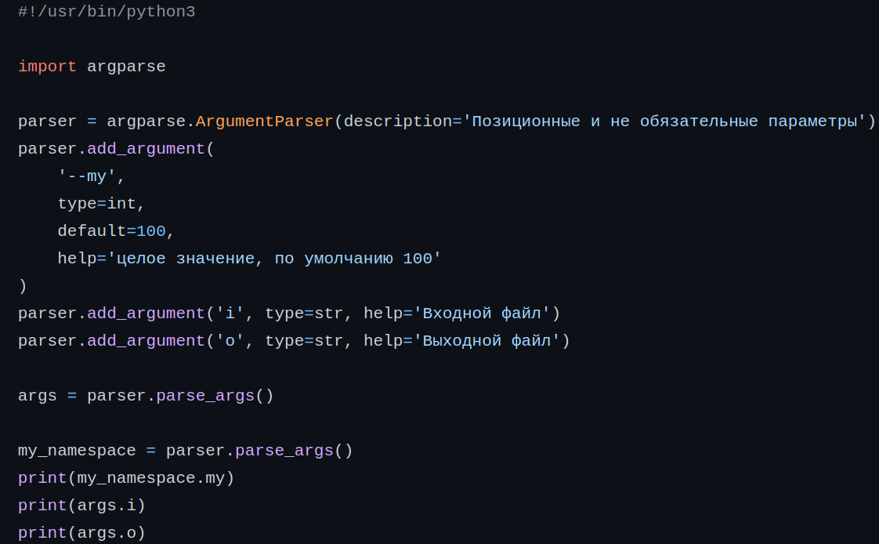Click the help text 'Входной файл'
This screenshot has height=544, width=879.
(482, 314)
